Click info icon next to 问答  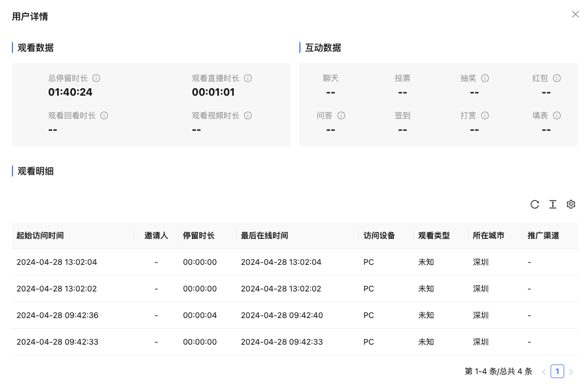[341, 115]
